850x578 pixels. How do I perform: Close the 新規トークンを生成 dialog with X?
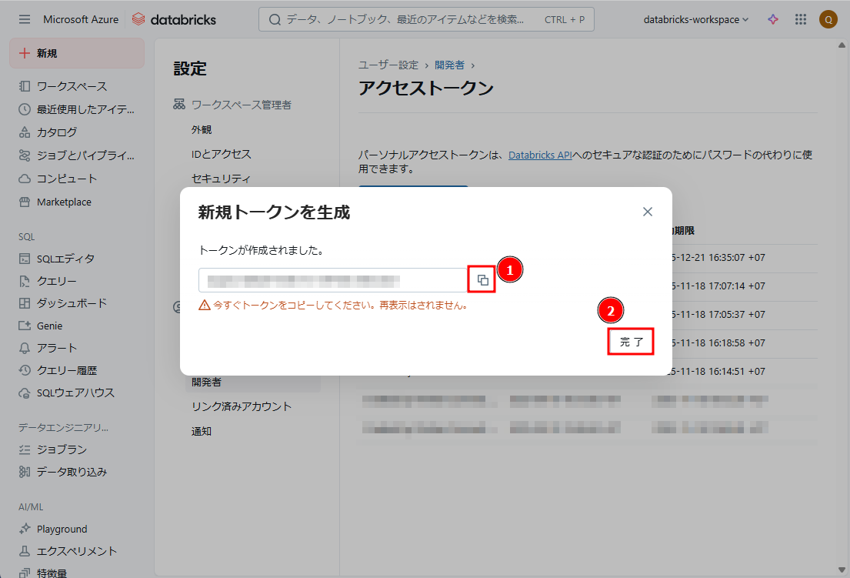tap(648, 212)
